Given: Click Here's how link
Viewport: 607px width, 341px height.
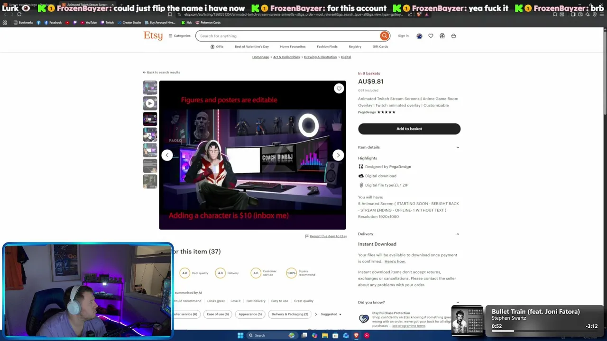Looking at the screenshot, I should coord(395,261).
